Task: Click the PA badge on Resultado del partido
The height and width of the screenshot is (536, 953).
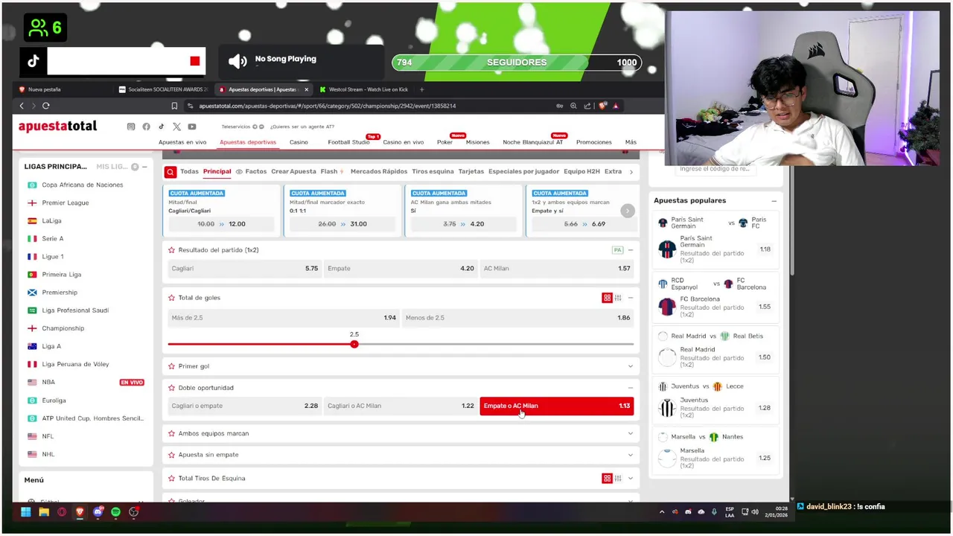Action: tap(617, 250)
